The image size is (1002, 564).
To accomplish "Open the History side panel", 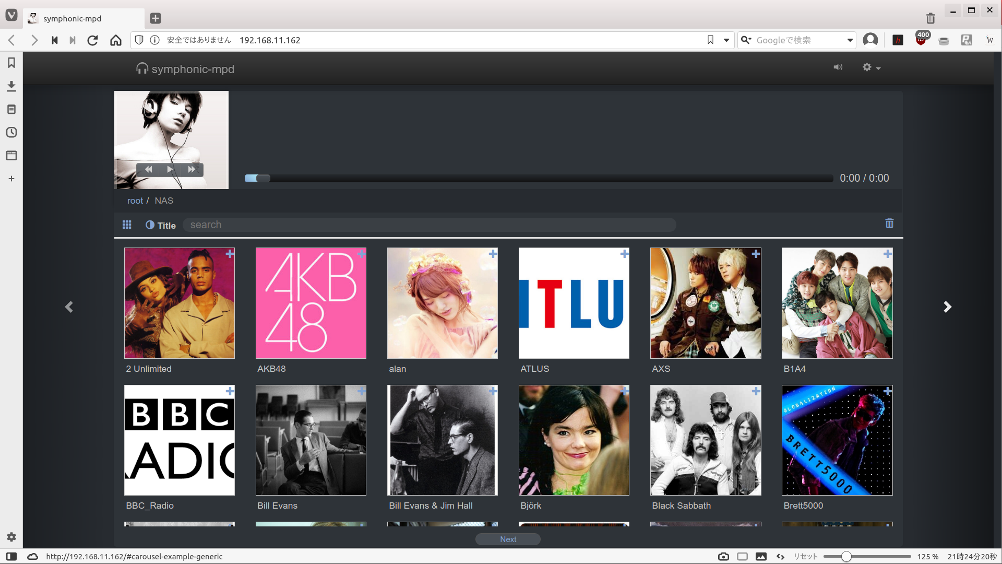I will [11, 132].
